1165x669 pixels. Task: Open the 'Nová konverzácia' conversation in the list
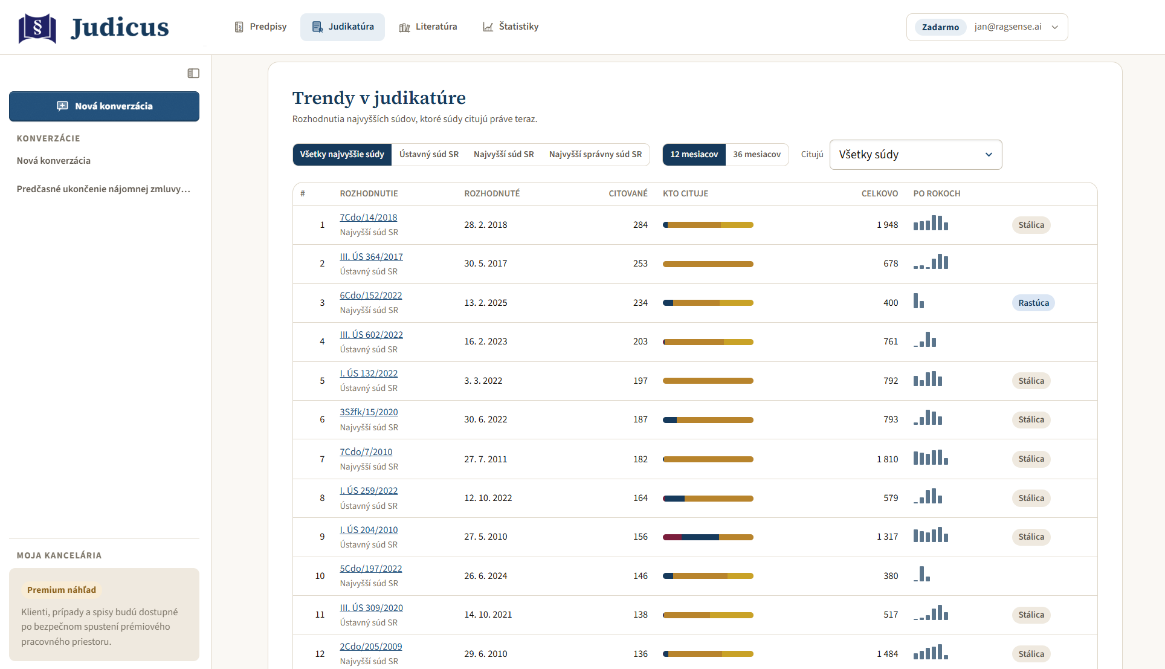(x=54, y=161)
